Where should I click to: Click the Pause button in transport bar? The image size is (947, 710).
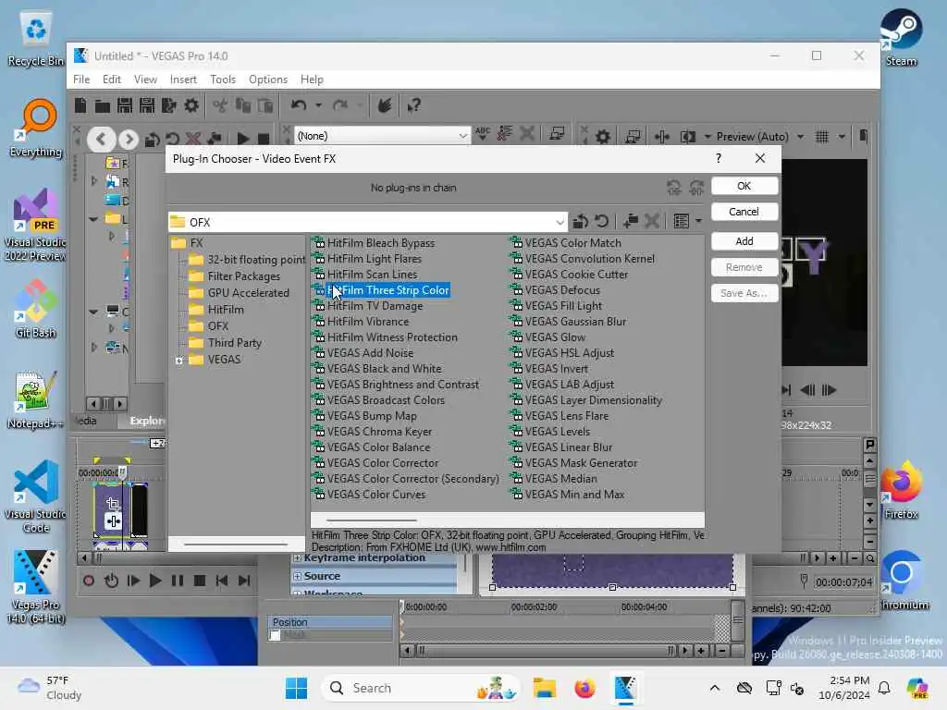pos(177,581)
